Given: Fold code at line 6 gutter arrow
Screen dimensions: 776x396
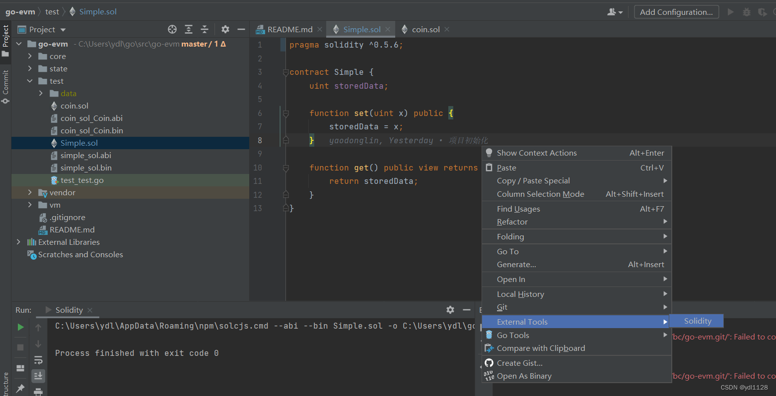Looking at the screenshot, I should coord(285,113).
